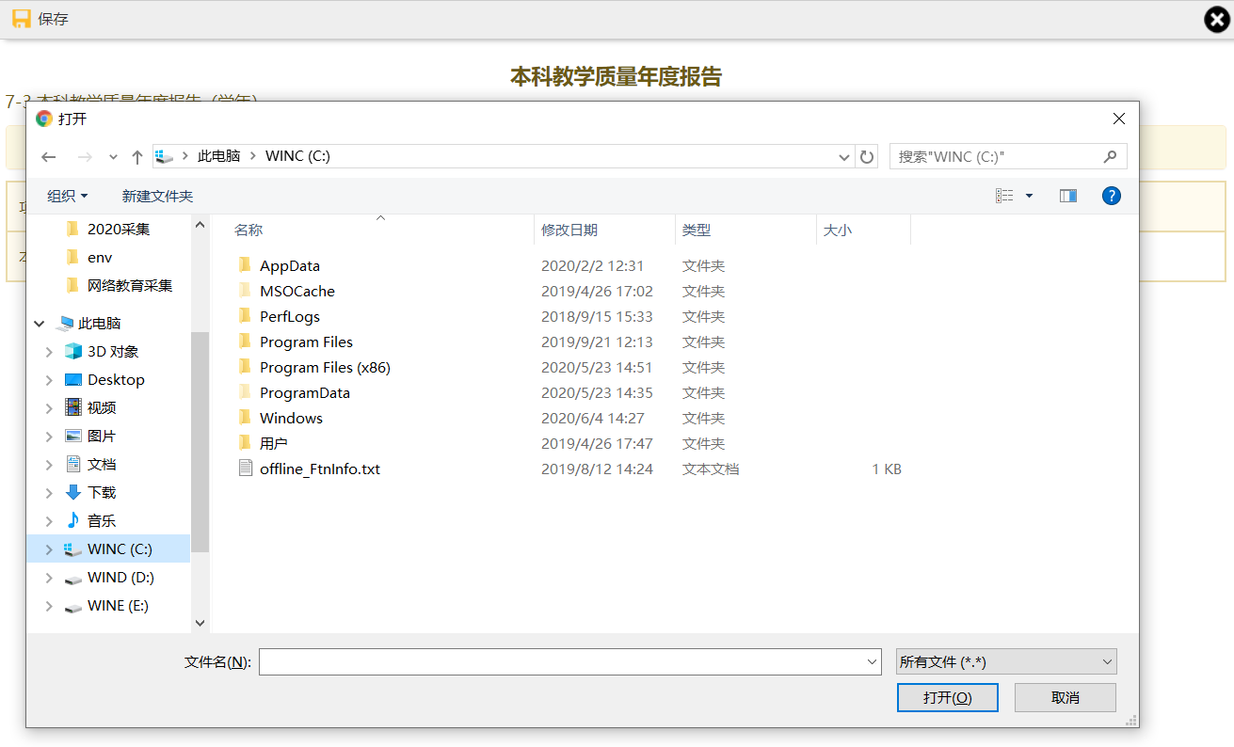This screenshot has height=747, width=1234.
Task: Expand the address bar history dropdown
Action: tap(843, 157)
